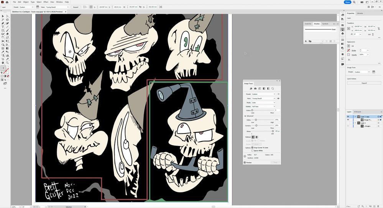Switch to the Swatches tab
Viewport: 383px width, 208px height.
point(308,24)
